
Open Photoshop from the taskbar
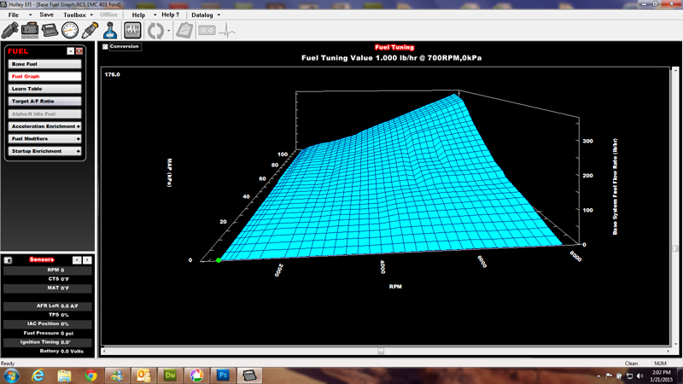tap(223, 375)
